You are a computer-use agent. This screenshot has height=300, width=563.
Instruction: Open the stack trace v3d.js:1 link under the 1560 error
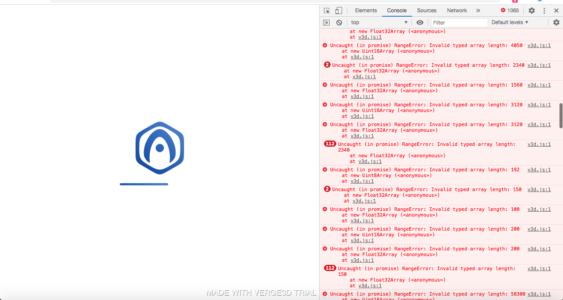tap(362, 97)
